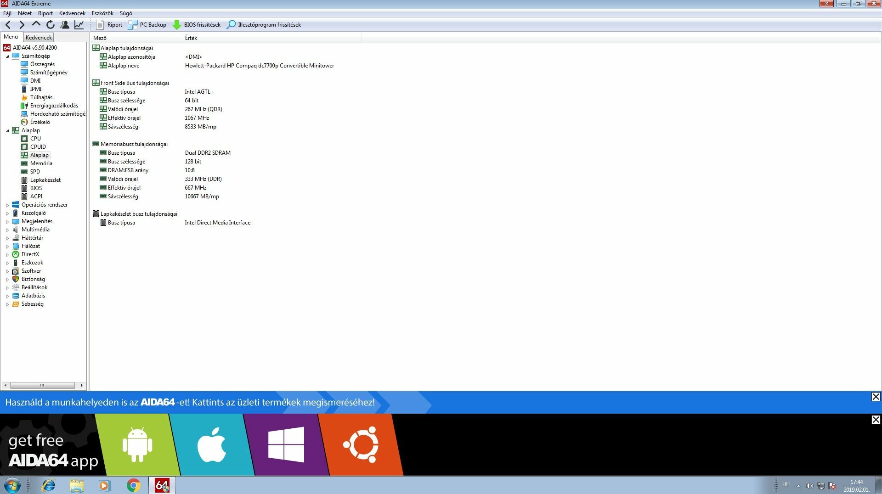Click the Érték column header

coord(271,38)
